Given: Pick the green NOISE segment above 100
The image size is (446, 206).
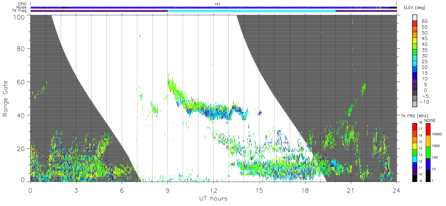Looking at the screenshot, I should tap(428, 153).
